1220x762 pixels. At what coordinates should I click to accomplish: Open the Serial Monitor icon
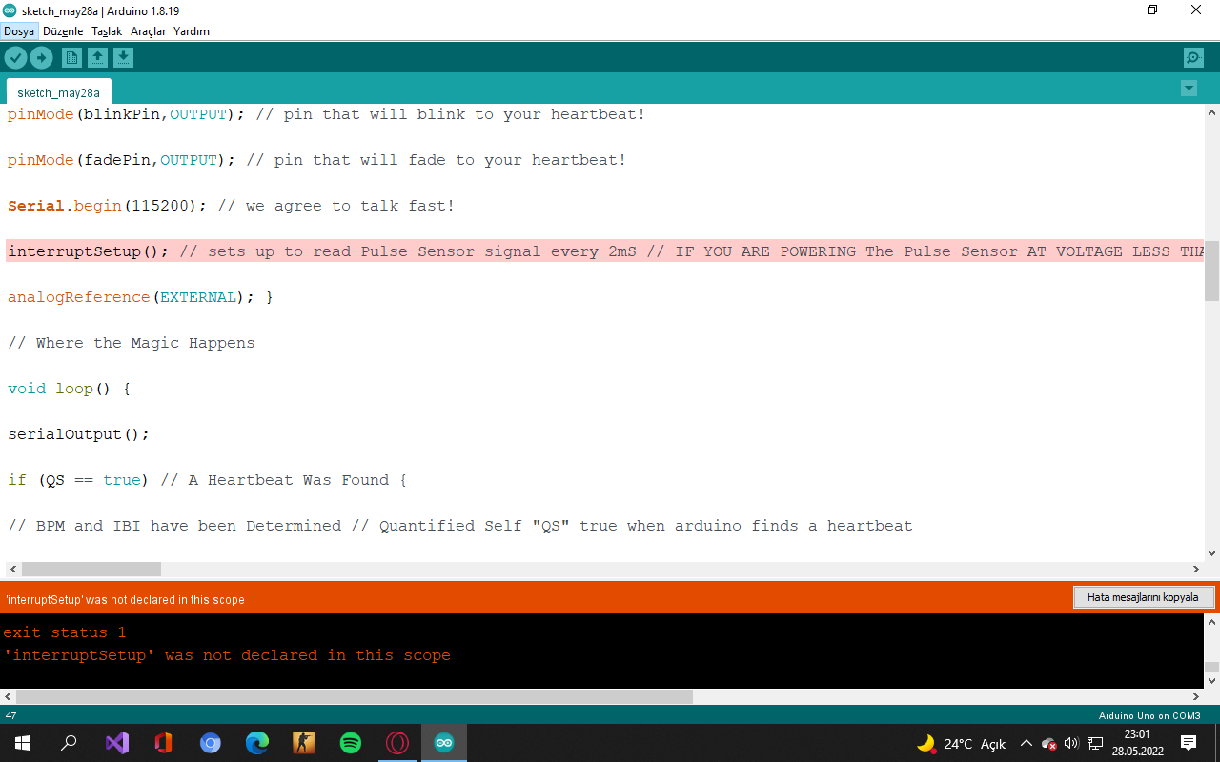click(x=1192, y=57)
